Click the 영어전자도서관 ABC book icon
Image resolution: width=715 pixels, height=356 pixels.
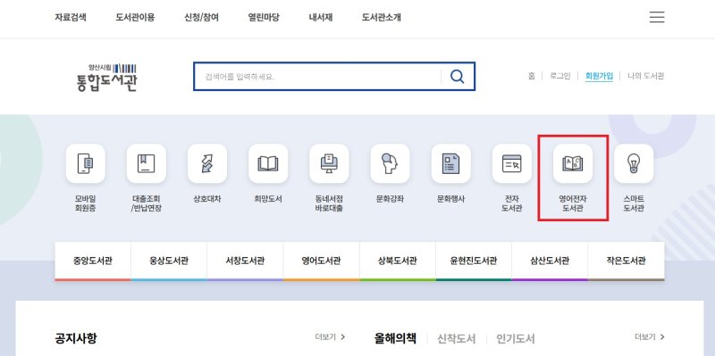coord(573,163)
